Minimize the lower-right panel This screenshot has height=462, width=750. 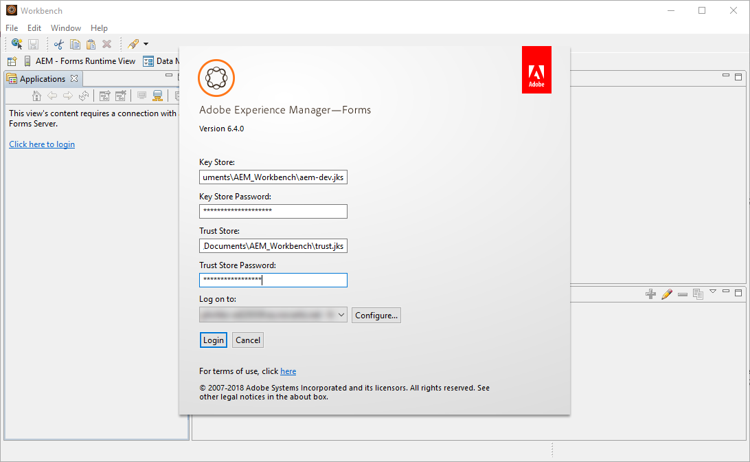[725, 291]
